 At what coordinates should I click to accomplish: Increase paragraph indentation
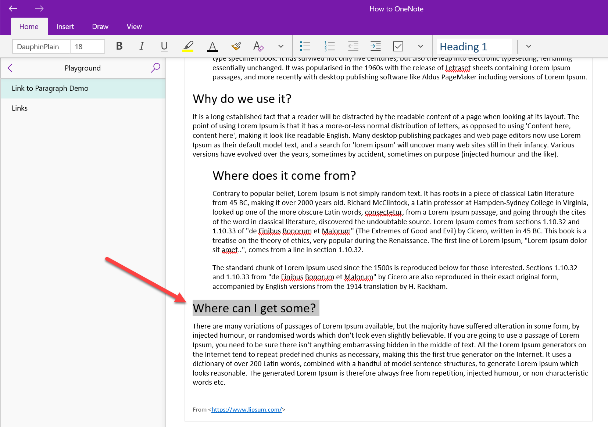coord(376,46)
